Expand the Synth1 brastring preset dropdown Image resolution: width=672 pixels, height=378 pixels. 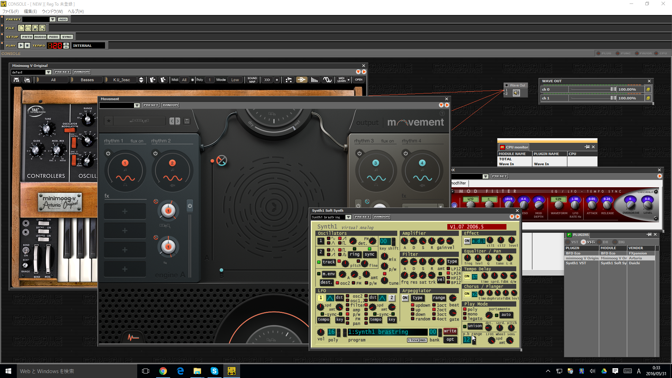pos(348,217)
